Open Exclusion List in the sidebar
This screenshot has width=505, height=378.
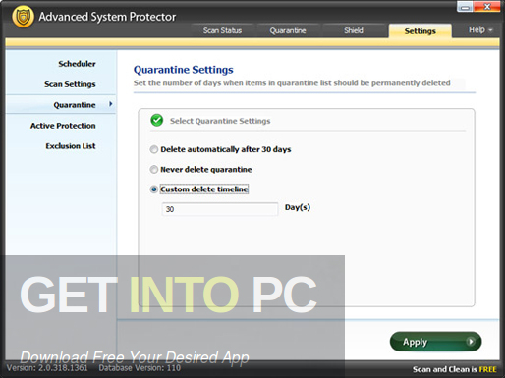pyautogui.click(x=71, y=146)
